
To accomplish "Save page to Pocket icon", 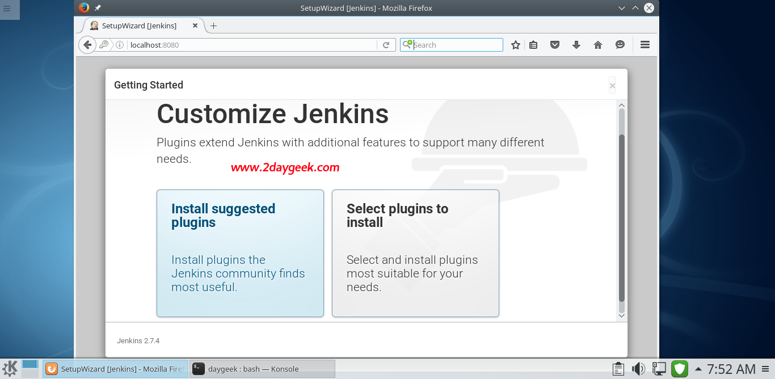I will [x=555, y=45].
